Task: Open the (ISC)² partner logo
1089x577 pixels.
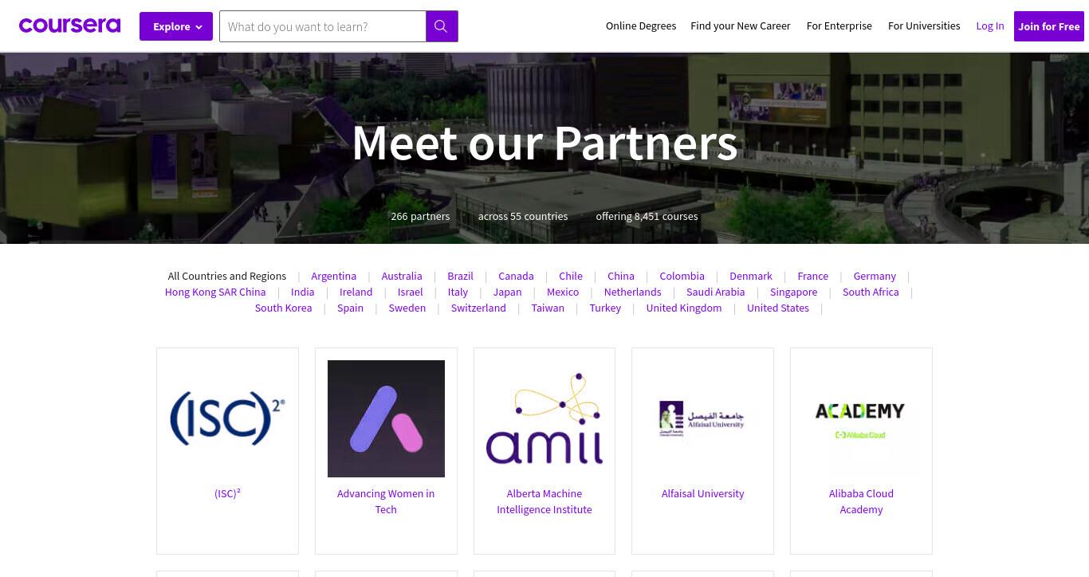Action: (x=227, y=418)
